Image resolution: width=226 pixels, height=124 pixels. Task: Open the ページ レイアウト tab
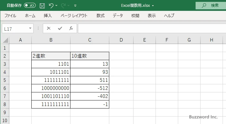[74, 15]
